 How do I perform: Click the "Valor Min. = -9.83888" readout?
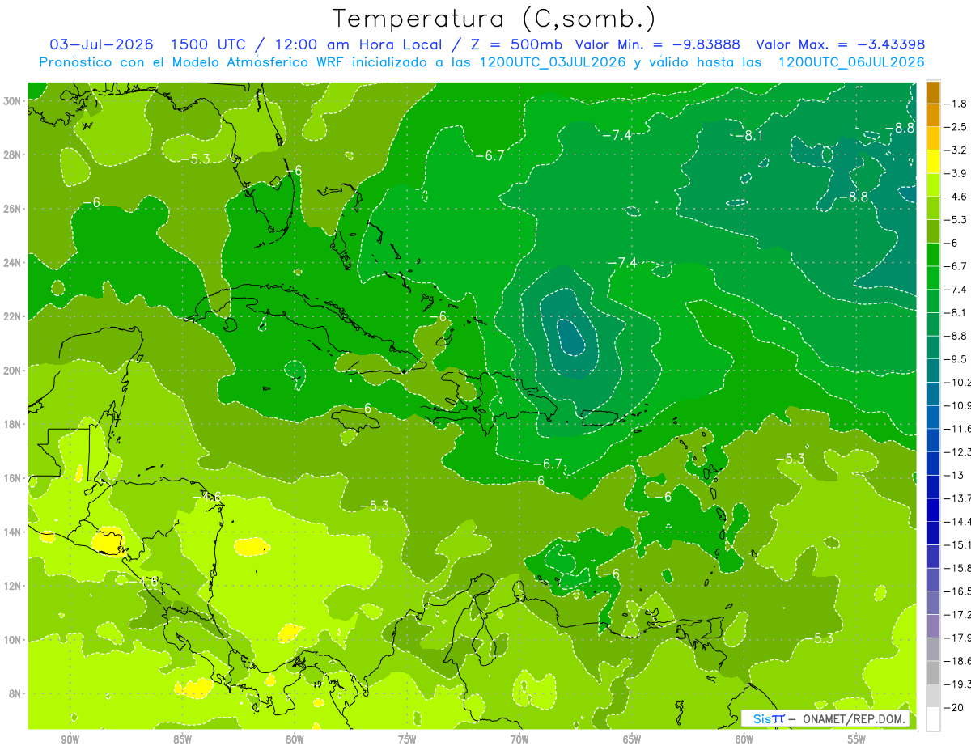click(658, 44)
